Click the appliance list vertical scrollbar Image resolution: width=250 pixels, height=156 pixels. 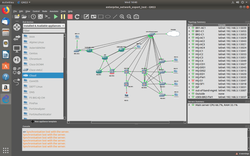coord(64,47)
